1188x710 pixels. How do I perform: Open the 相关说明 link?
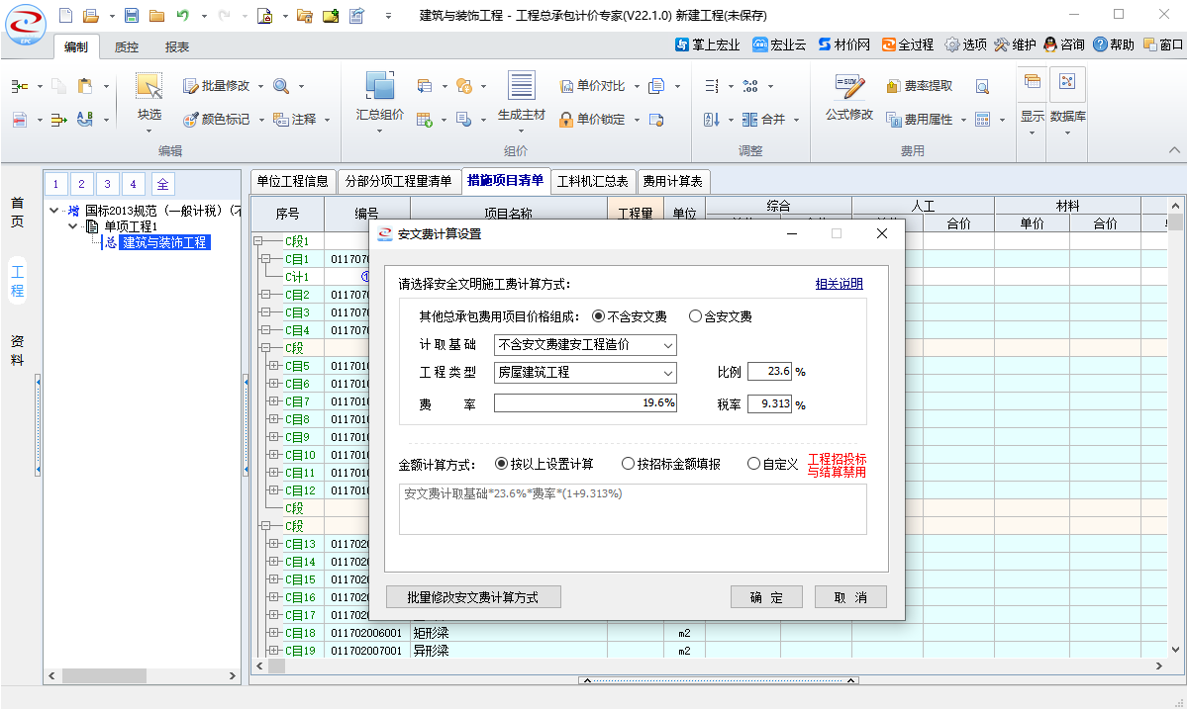pos(839,284)
